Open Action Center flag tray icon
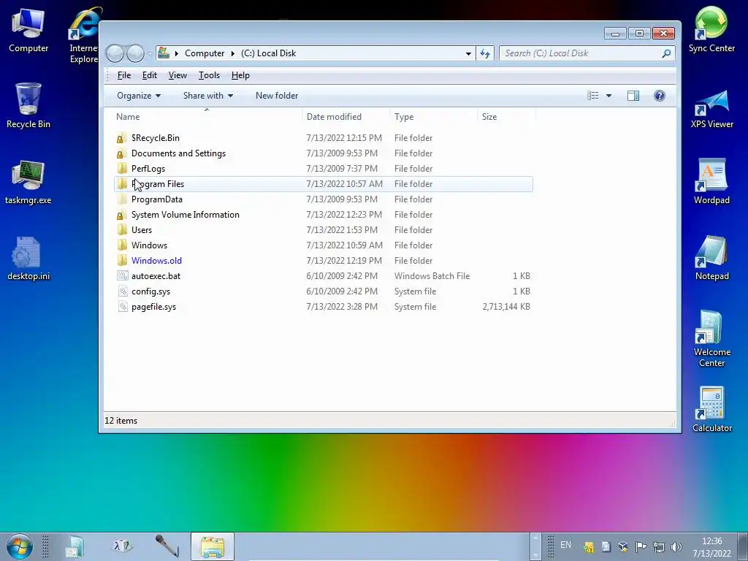 point(641,546)
